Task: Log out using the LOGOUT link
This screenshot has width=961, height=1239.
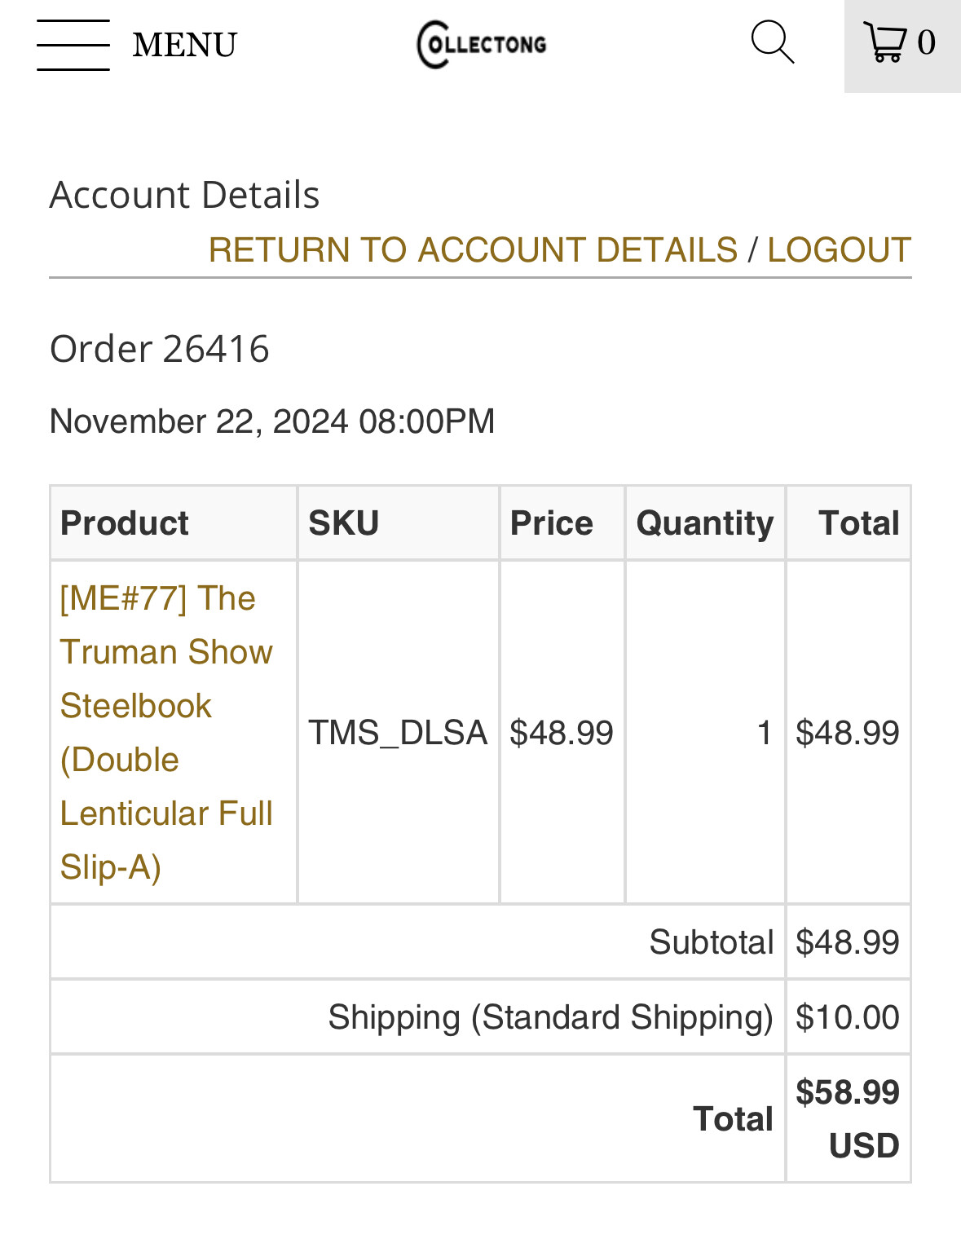Action: pos(839,250)
